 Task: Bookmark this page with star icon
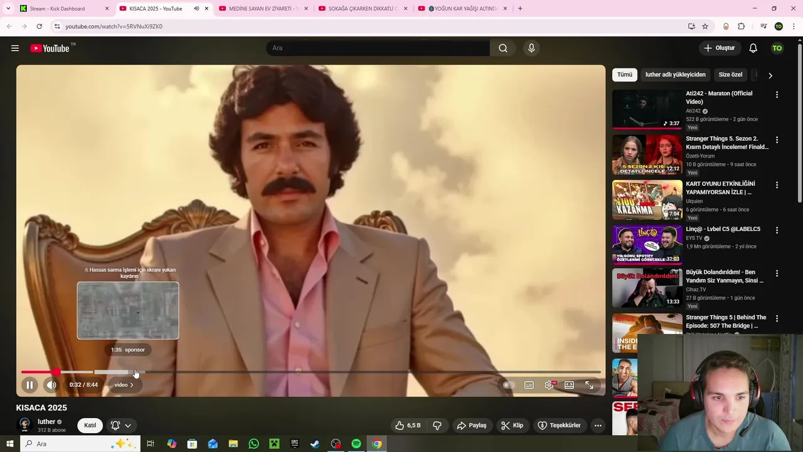click(x=705, y=26)
